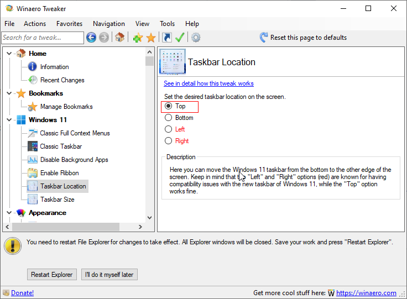Collapse the Bookmarks tree node

(x=9, y=93)
